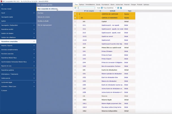
Task: Open account 1013 Capital souscrit link
Action: 84,33
